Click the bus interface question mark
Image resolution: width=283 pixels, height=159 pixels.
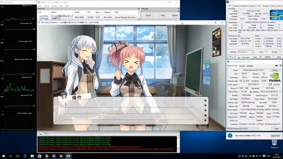click(x=280, y=92)
